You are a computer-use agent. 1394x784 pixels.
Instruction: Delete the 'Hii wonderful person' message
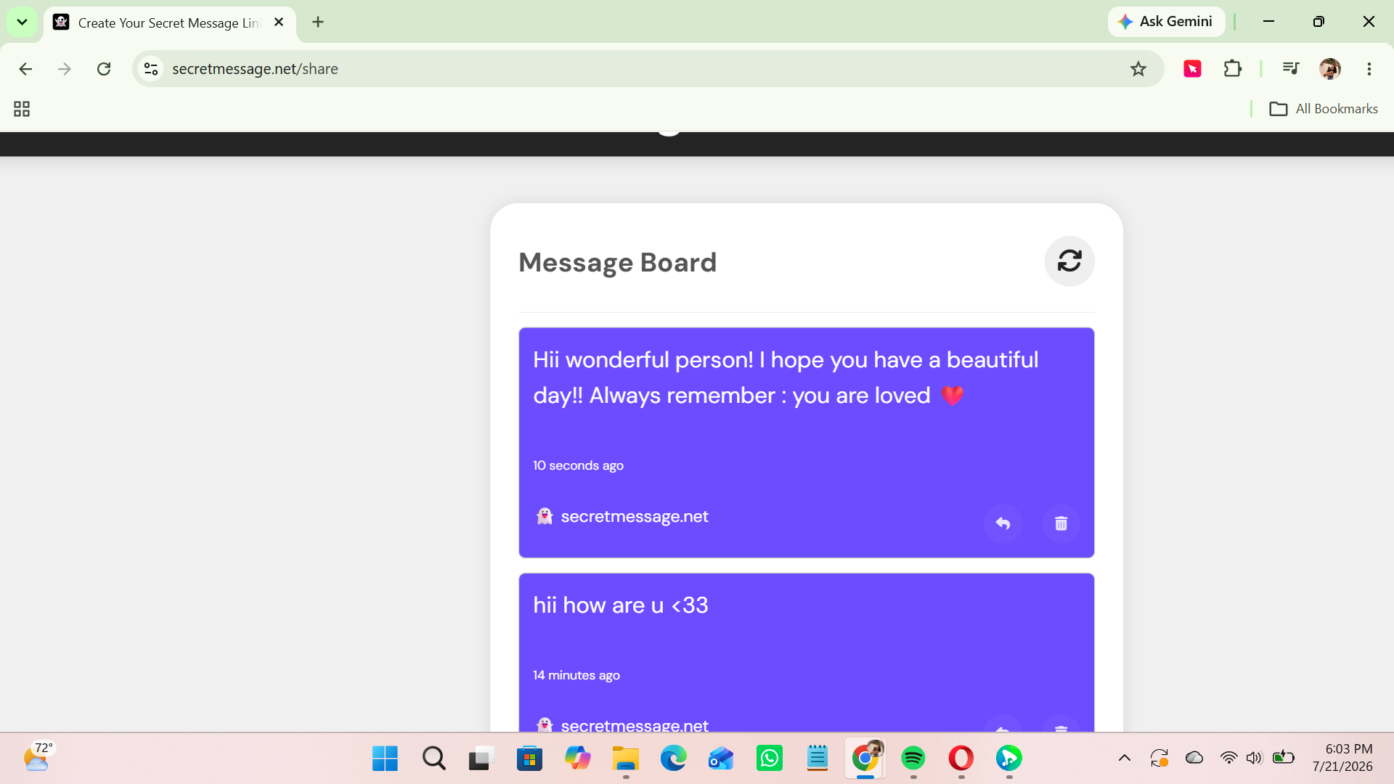click(x=1061, y=523)
